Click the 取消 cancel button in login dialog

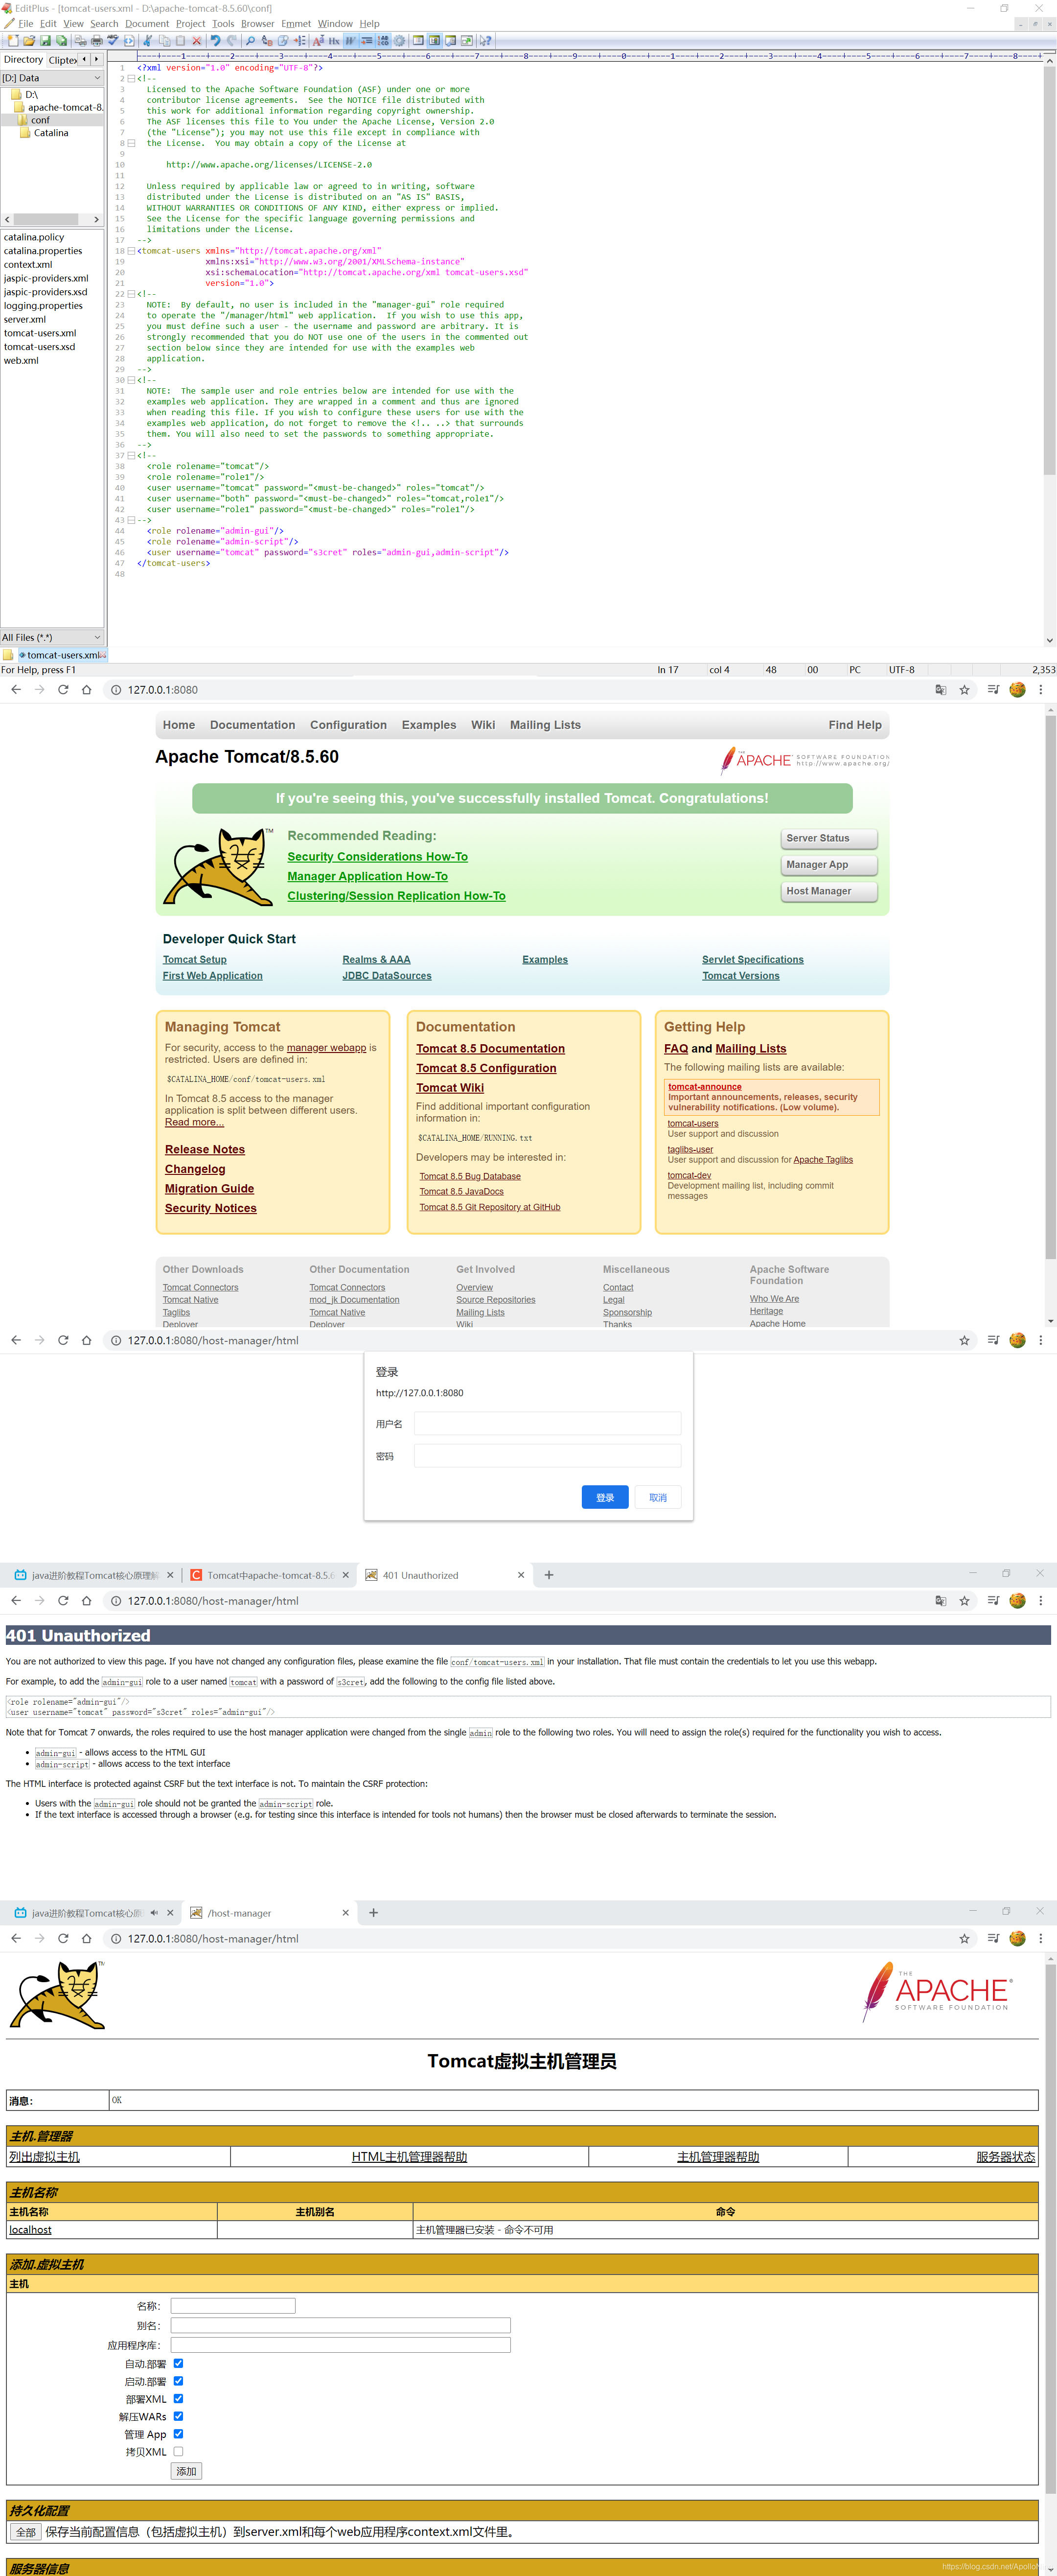658,1497
